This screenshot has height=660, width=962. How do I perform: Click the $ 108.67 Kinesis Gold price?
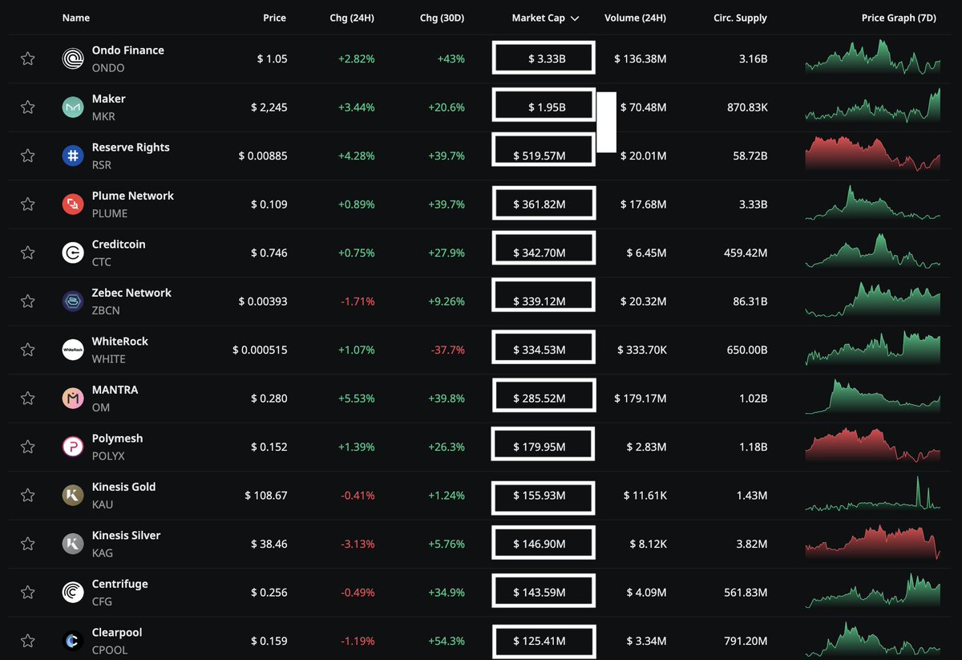click(x=265, y=496)
